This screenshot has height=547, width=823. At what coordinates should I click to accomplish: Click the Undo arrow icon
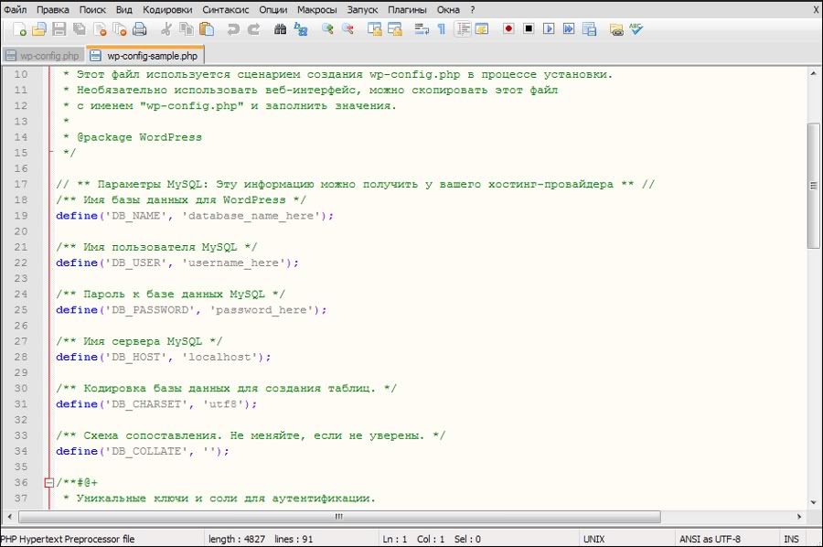point(233,29)
